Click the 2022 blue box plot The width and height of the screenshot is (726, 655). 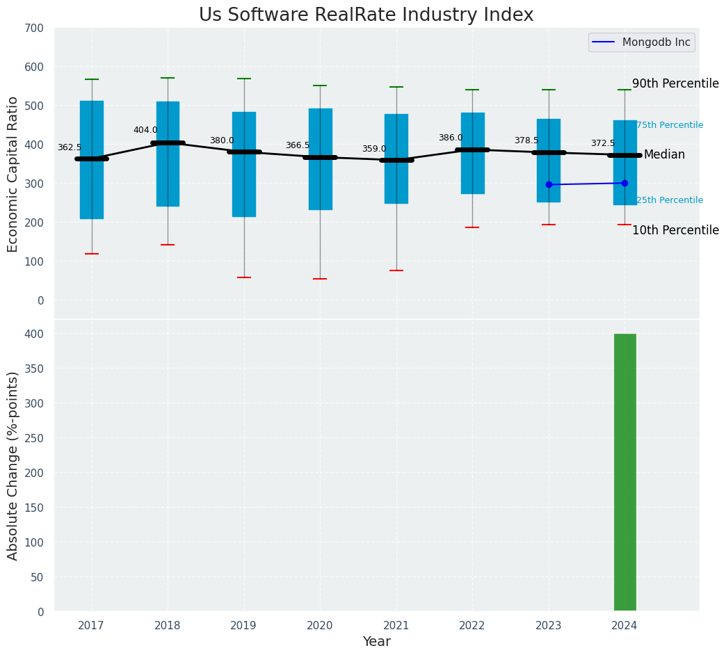(x=473, y=153)
